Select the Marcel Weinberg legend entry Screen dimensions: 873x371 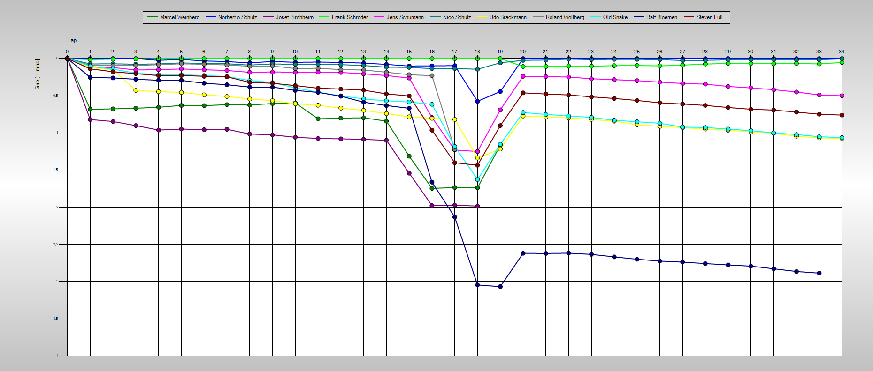pyautogui.click(x=174, y=17)
